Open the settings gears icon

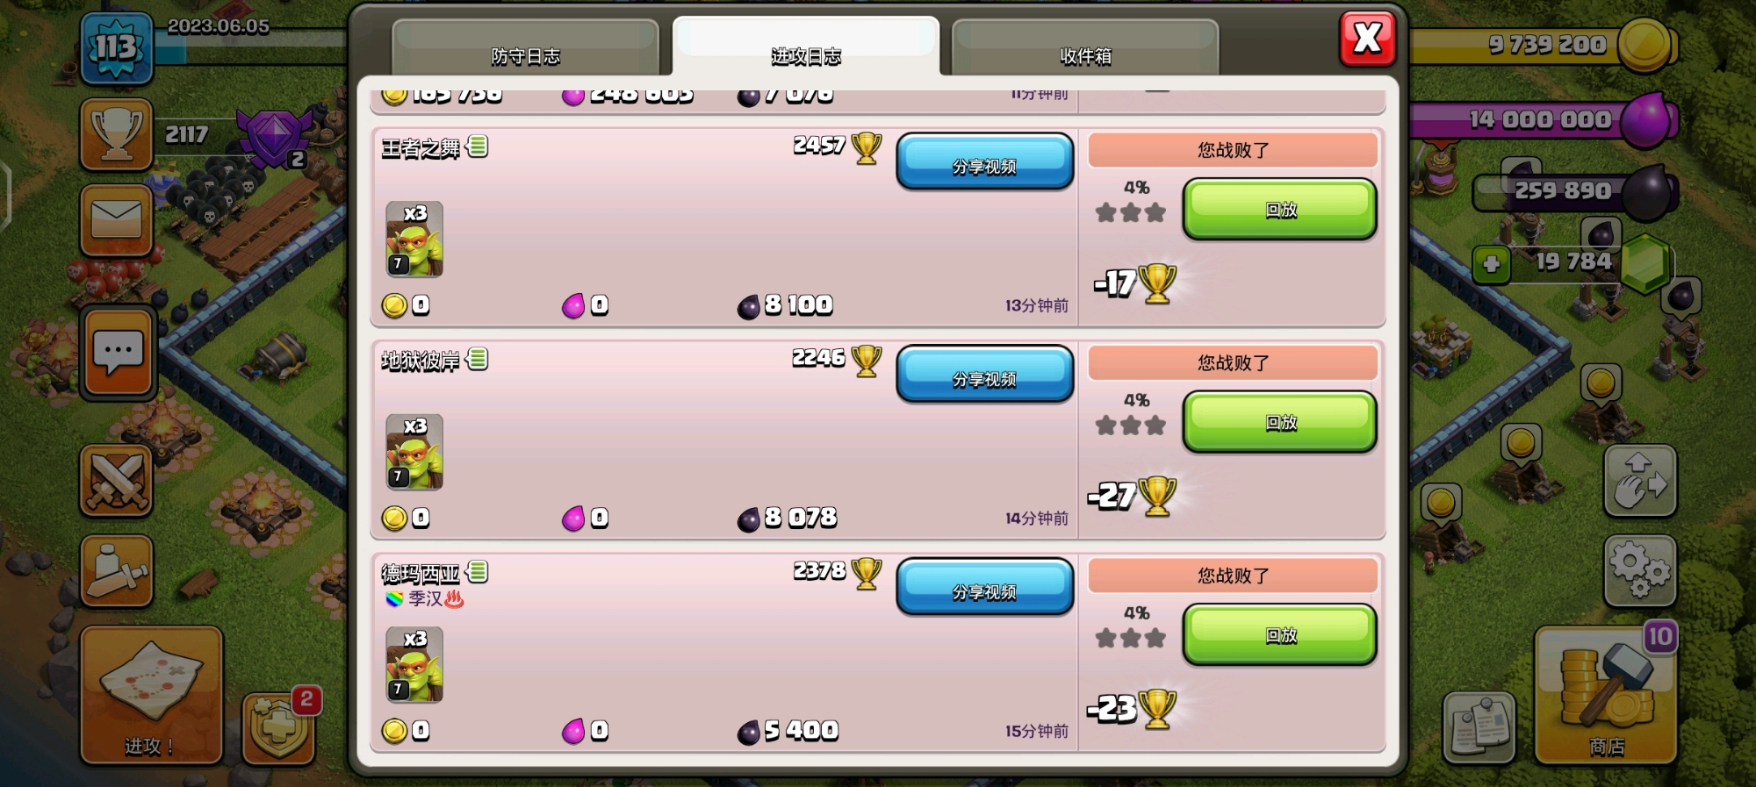point(1640,571)
